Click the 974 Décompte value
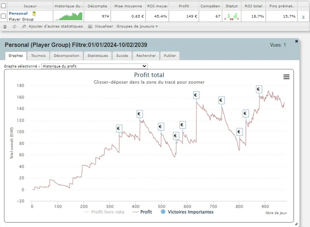Viewport: 310px width, 227px height. [105, 16]
